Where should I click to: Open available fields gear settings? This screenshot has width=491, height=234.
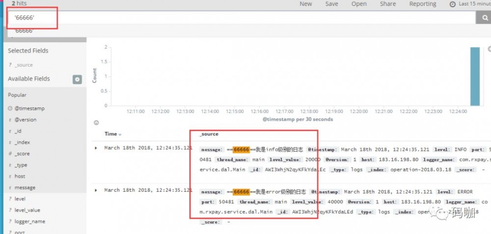(78, 79)
